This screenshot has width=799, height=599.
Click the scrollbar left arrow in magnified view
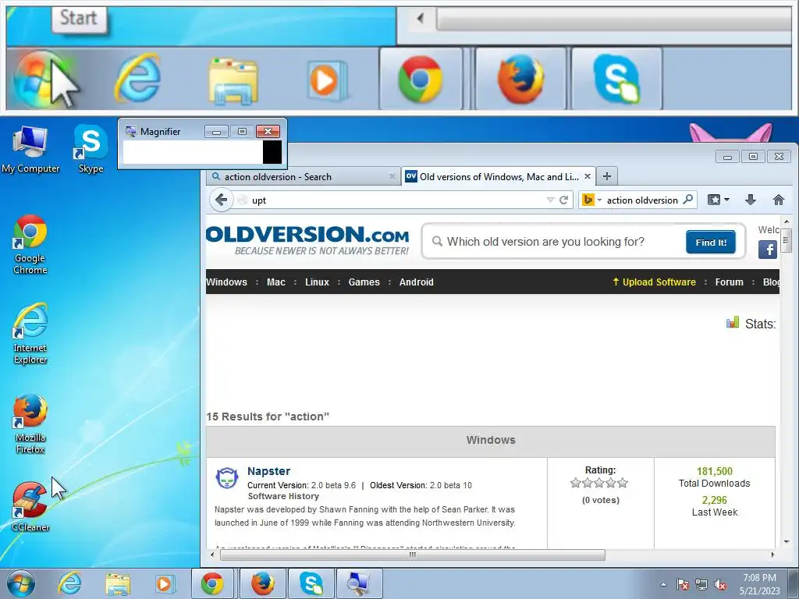pyautogui.click(x=420, y=19)
